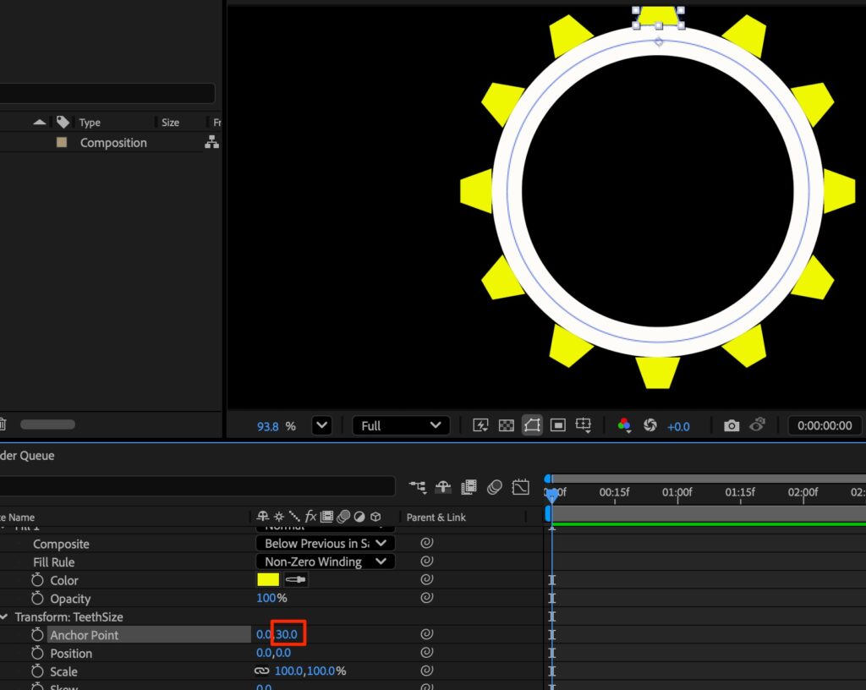The image size is (866, 690).
Task: Toggle the Anchor Point stopwatch
Action: click(x=37, y=634)
